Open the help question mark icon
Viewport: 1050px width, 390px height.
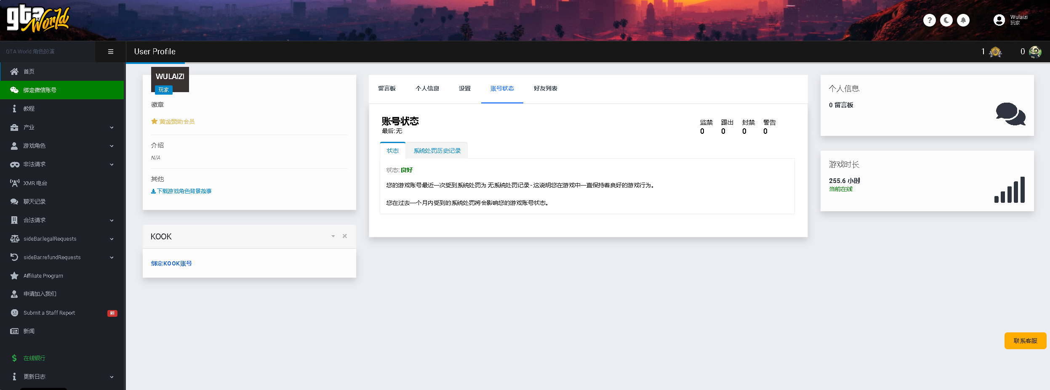click(929, 20)
